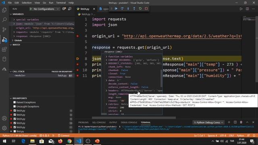Viewport: 258px width, 145px height.
Task: Maximize the terminal panel size
Action: pos(247,122)
